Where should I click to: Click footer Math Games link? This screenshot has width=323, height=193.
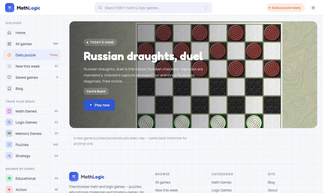click(222, 182)
